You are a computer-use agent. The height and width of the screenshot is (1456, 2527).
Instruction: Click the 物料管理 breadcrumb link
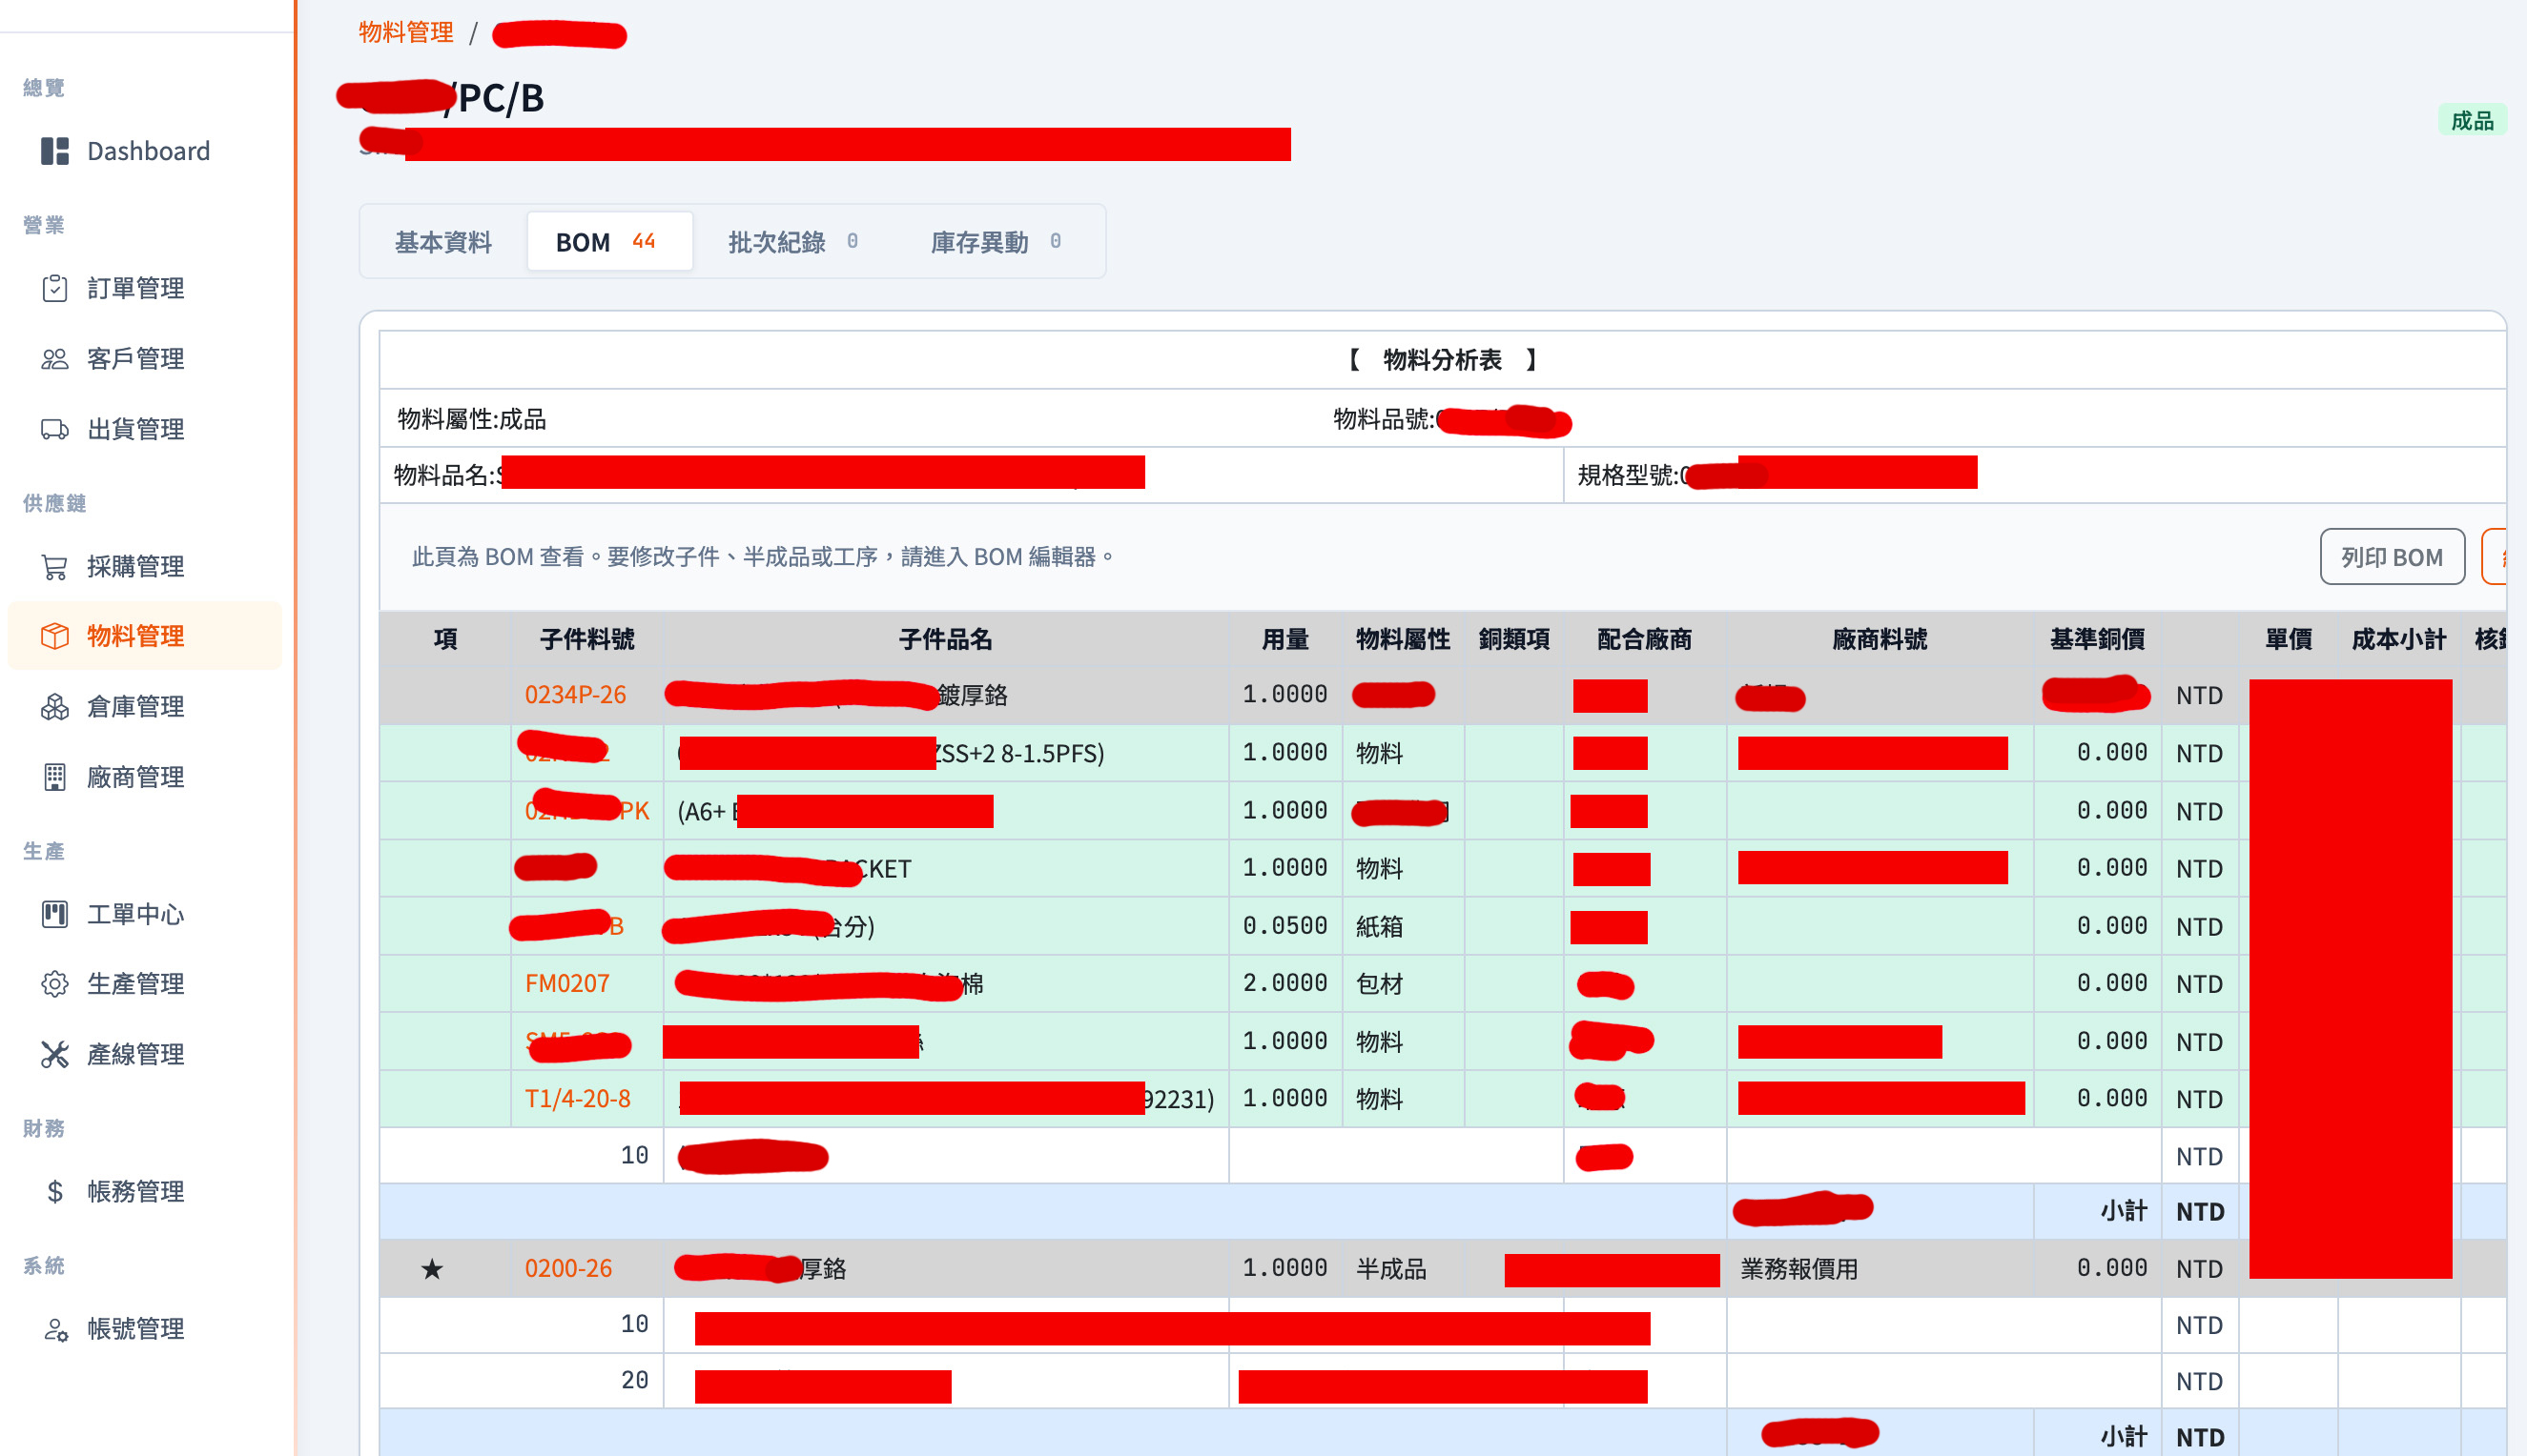[405, 33]
